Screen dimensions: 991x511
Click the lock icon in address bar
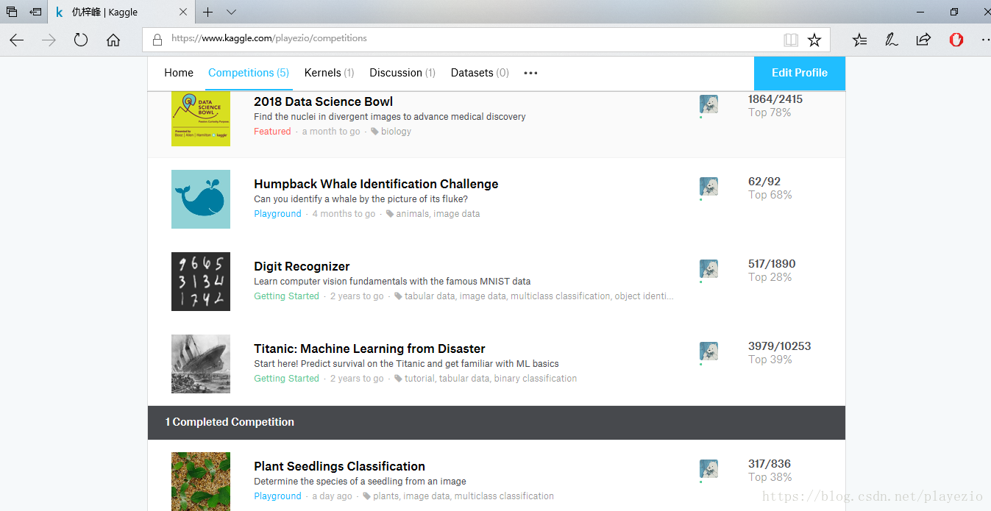157,39
